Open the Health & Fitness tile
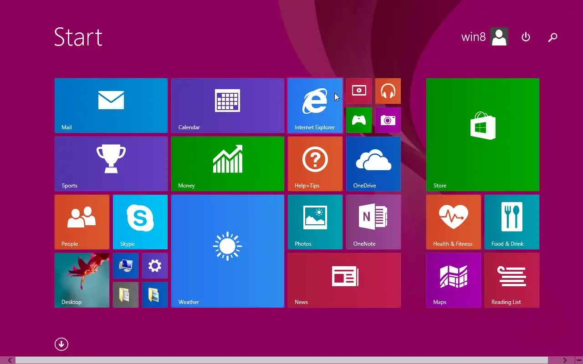The height and width of the screenshot is (364, 583). click(x=454, y=222)
